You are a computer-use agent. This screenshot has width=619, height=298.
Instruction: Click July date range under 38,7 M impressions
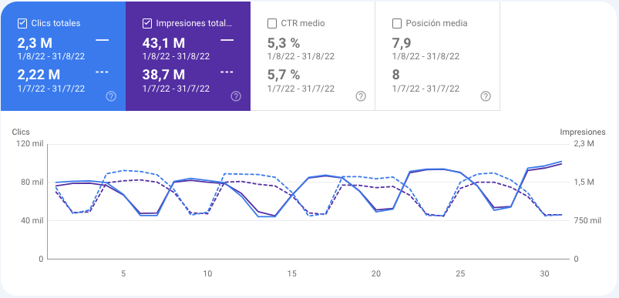pyautogui.click(x=176, y=89)
